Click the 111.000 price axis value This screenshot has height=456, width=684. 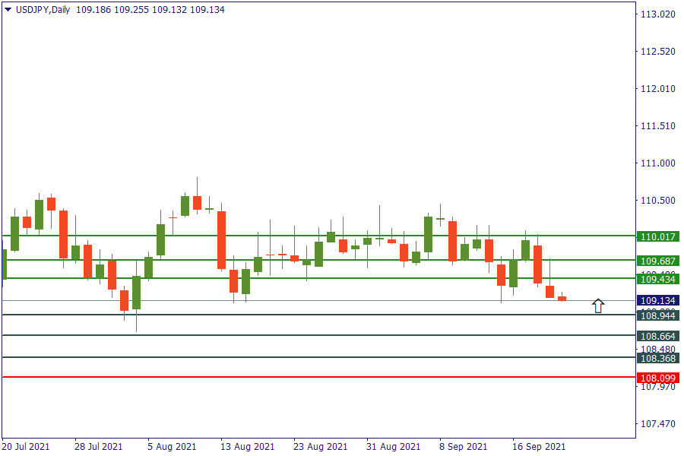(658, 163)
